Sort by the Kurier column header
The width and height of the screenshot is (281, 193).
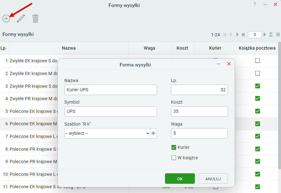tap(215, 48)
